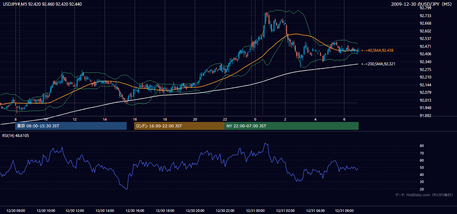Click the 12/31 02:00 time label
The width and height of the screenshot is (457, 214).
point(285,211)
